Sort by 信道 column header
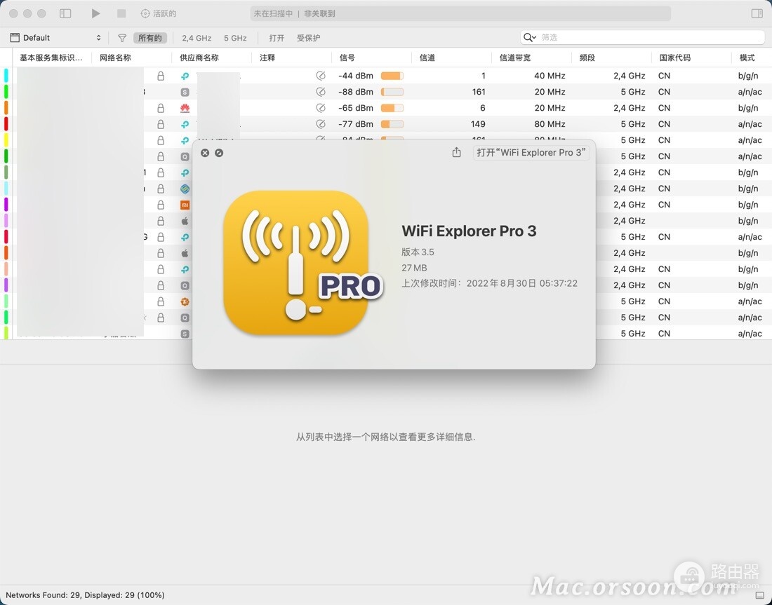Screen dimensions: 772x605 point(427,57)
